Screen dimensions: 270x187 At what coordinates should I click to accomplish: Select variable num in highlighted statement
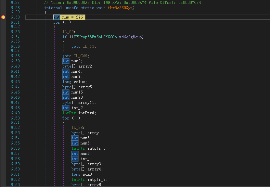tap(66, 17)
